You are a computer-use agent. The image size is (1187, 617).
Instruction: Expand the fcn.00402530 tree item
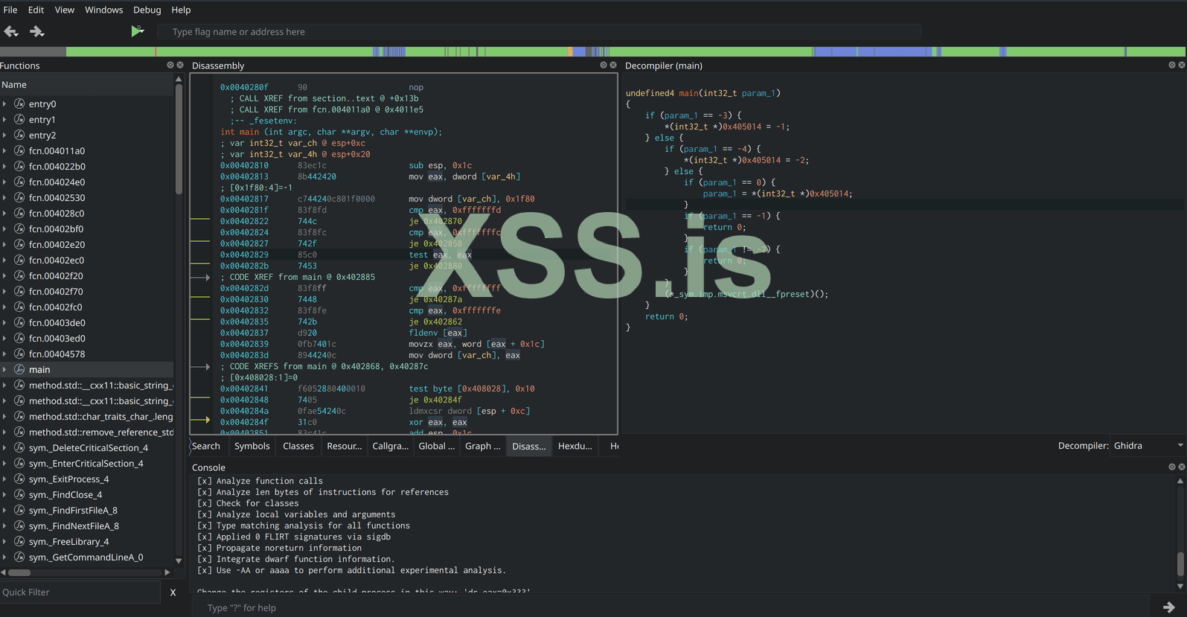[5, 198]
